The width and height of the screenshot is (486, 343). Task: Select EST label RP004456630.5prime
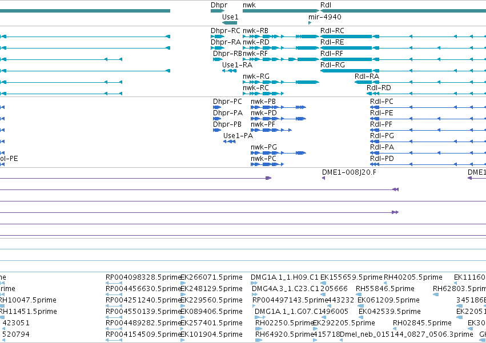pyautogui.click(x=143, y=289)
